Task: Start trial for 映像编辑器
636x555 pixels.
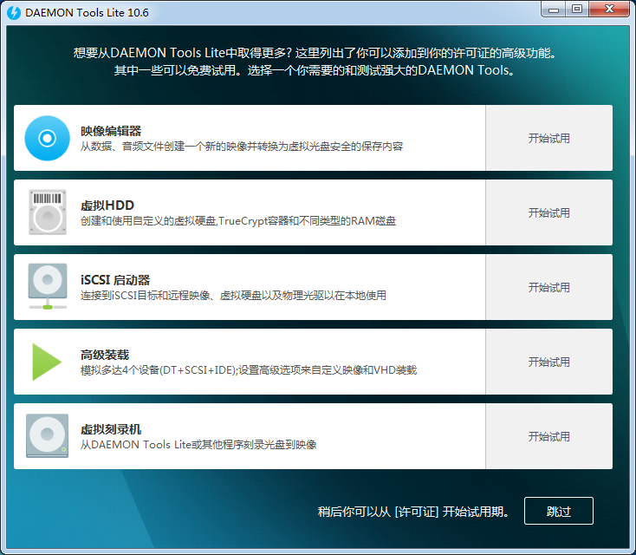Action: (548, 138)
